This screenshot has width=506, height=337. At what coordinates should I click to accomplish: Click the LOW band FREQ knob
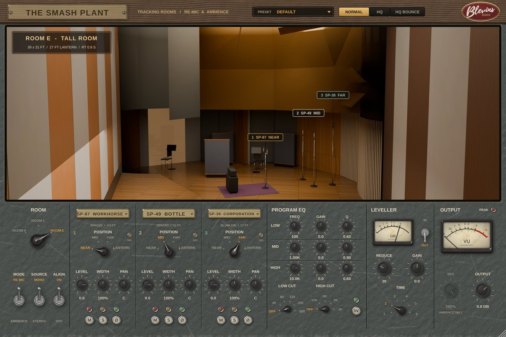point(295,227)
